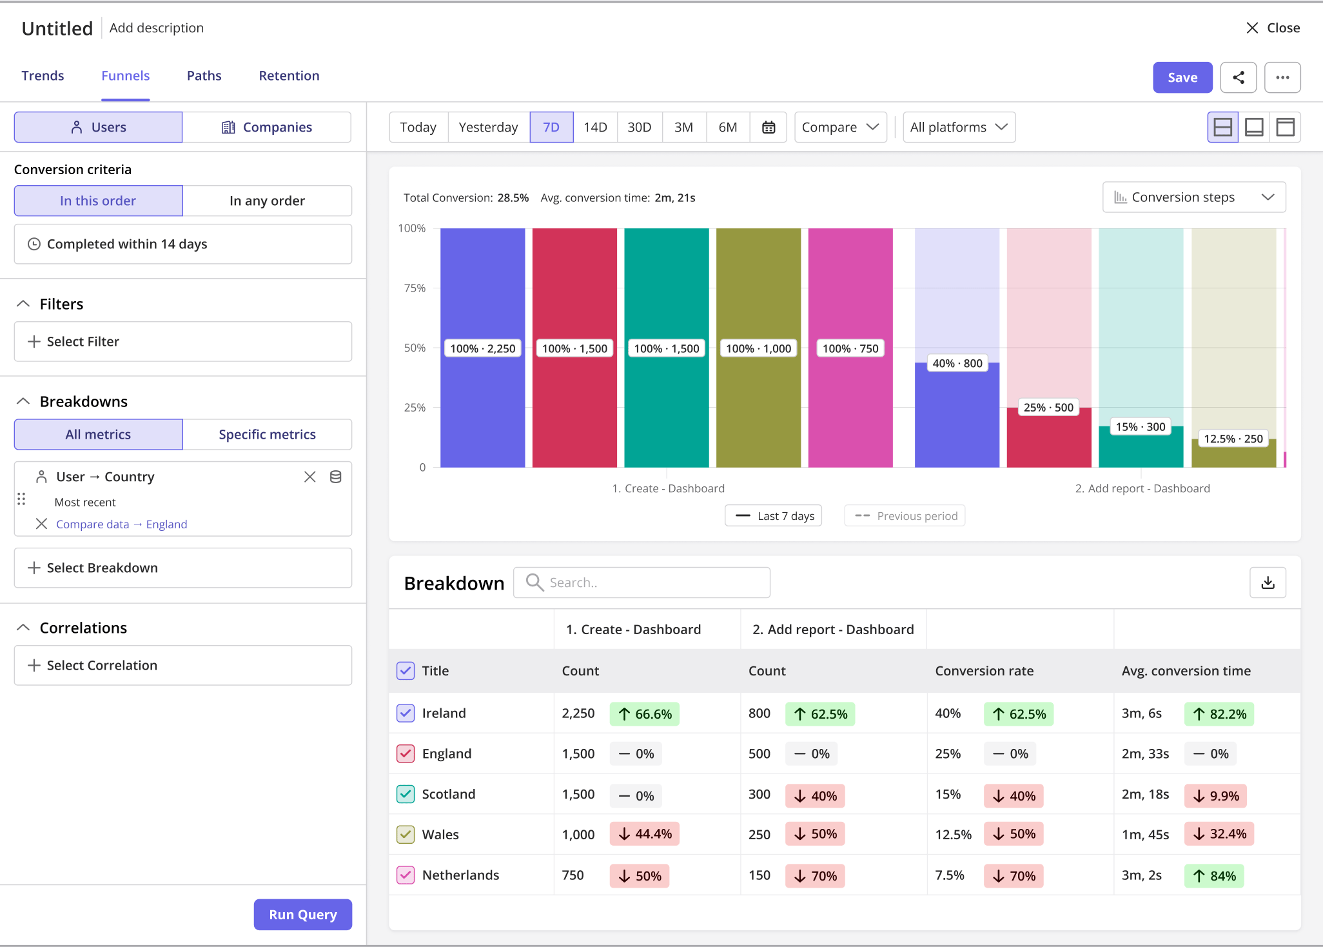Select the top panel layout icon
The image size is (1323, 947).
1285,127
